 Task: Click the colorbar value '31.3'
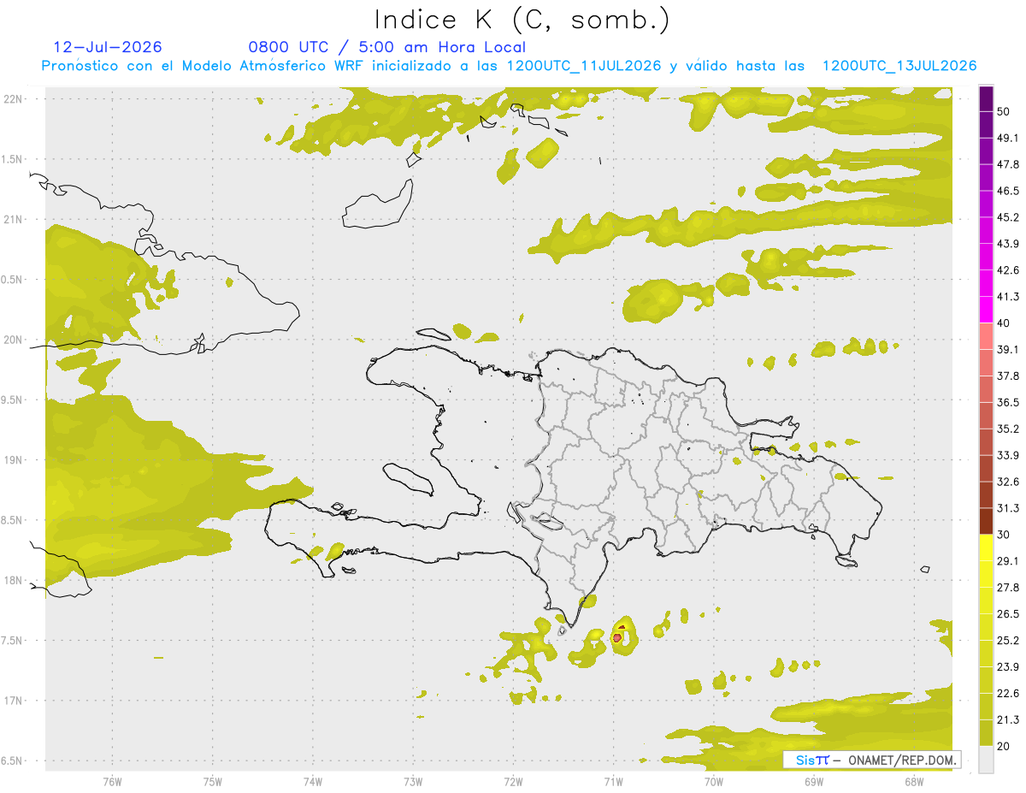click(x=1008, y=508)
